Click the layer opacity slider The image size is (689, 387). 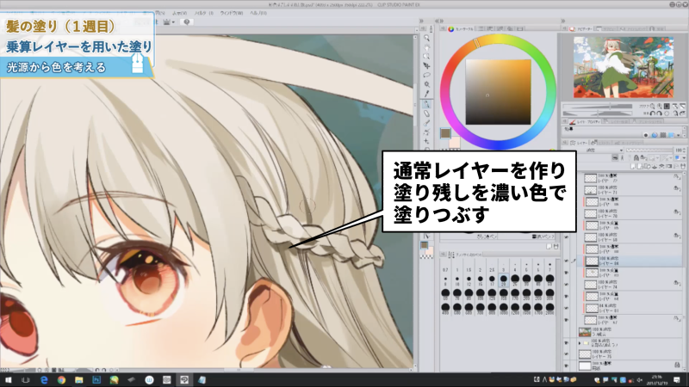point(649,150)
